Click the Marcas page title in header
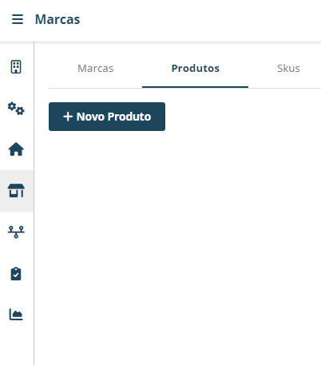Image resolution: width=321 pixels, height=365 pixels. click(57, 19)
